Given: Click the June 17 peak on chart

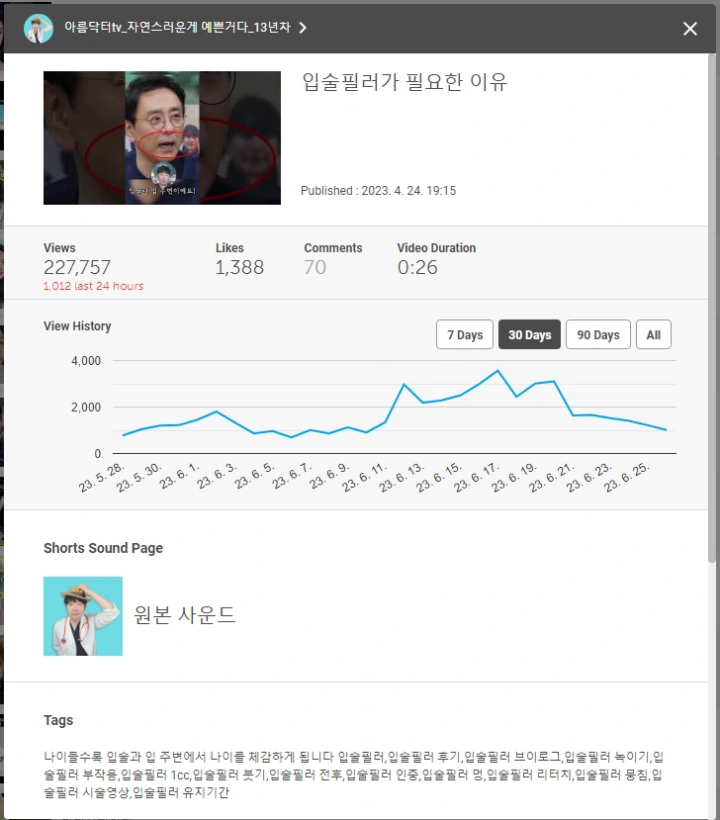Looking at the screenshot, I should pos(497,371).
